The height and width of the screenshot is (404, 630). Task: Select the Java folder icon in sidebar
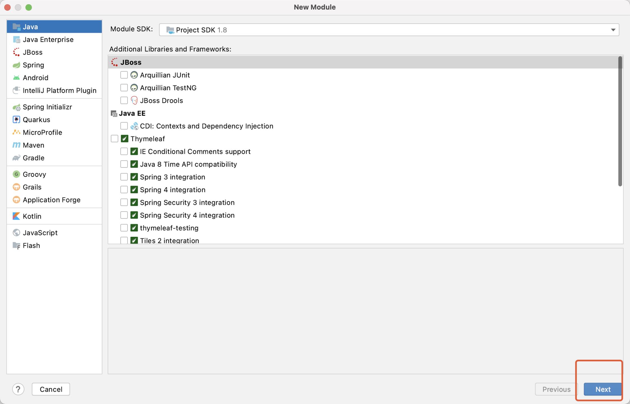click(x=17, y=27)
